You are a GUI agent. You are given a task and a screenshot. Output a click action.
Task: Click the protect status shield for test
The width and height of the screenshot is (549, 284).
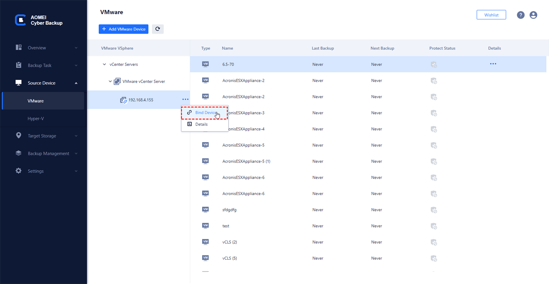click(434, 226)
